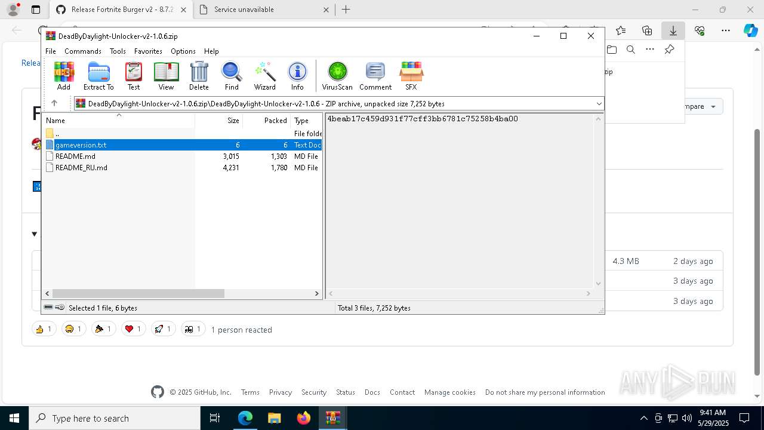Screen dimensions: 764x430
Task: Open the Find magnifier tool
Action: coord(232,76)
